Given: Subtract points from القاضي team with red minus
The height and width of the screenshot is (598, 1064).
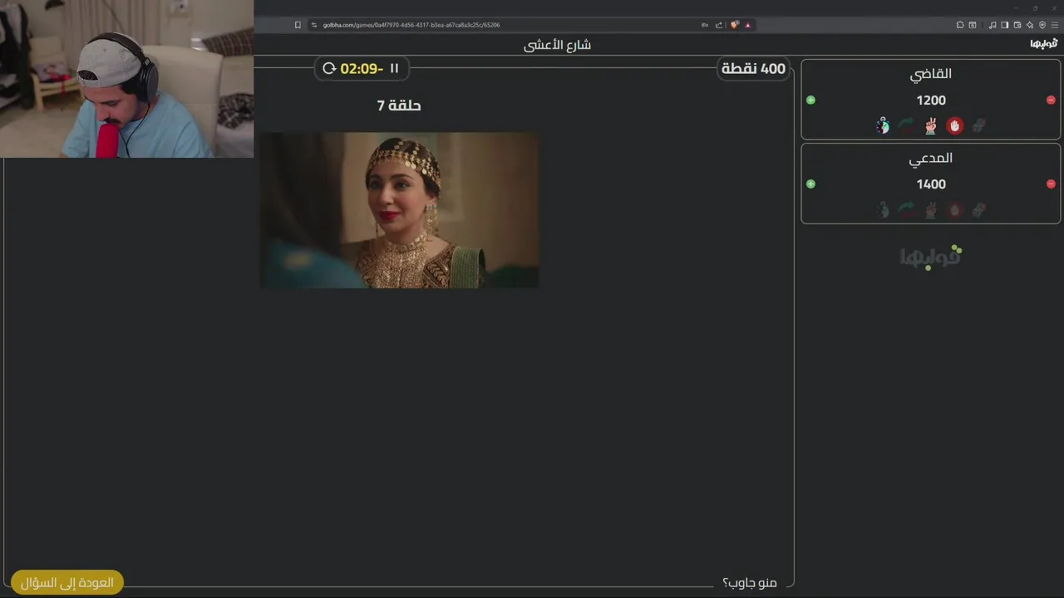Looking at the screenshot, I should pos(1051,100).
